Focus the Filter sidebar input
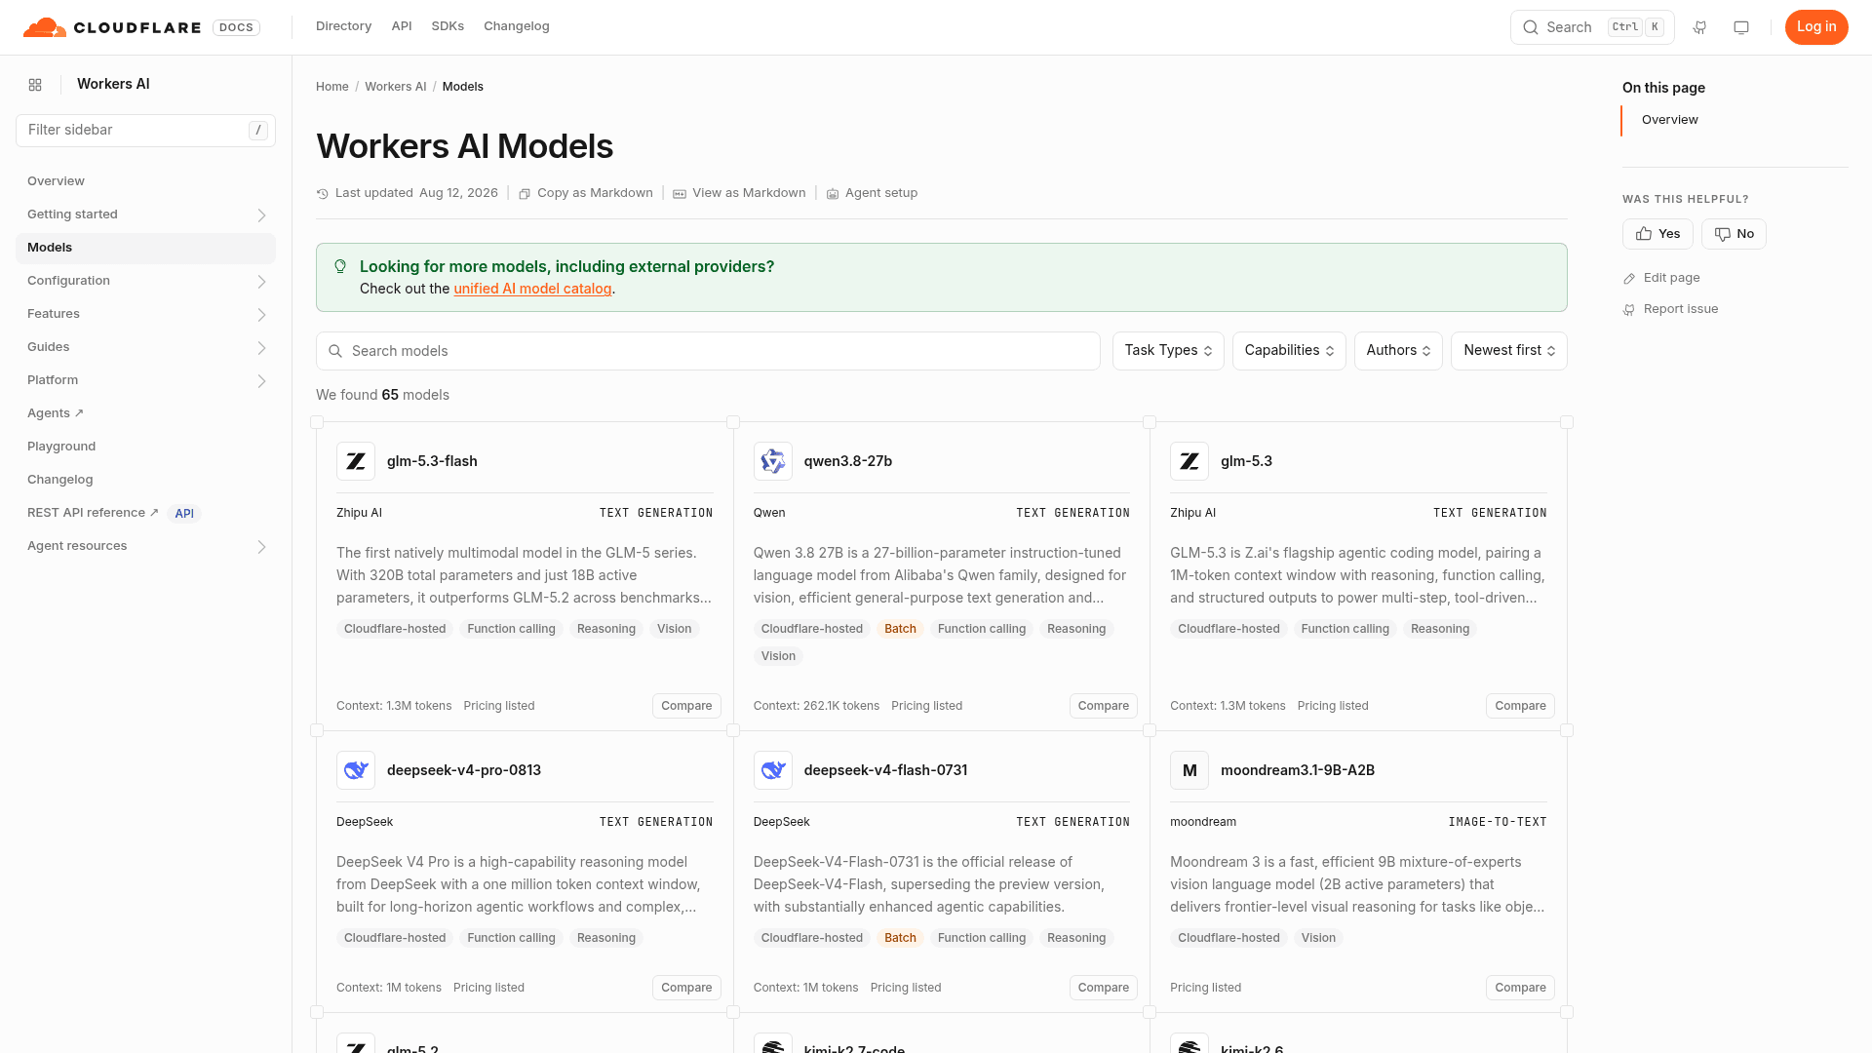This screenshot has width=1872, height=1053. pos(145,131)
